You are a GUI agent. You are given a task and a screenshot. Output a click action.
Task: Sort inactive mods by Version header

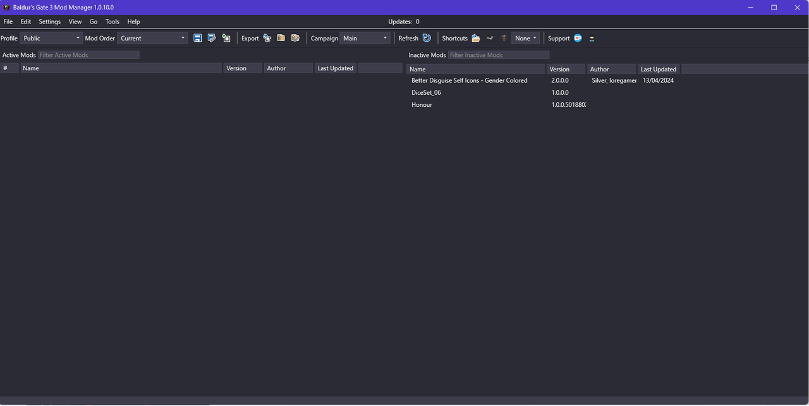coord(566,69)
